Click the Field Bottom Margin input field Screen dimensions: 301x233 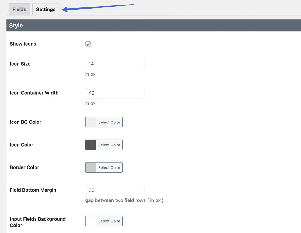(115, 190)
